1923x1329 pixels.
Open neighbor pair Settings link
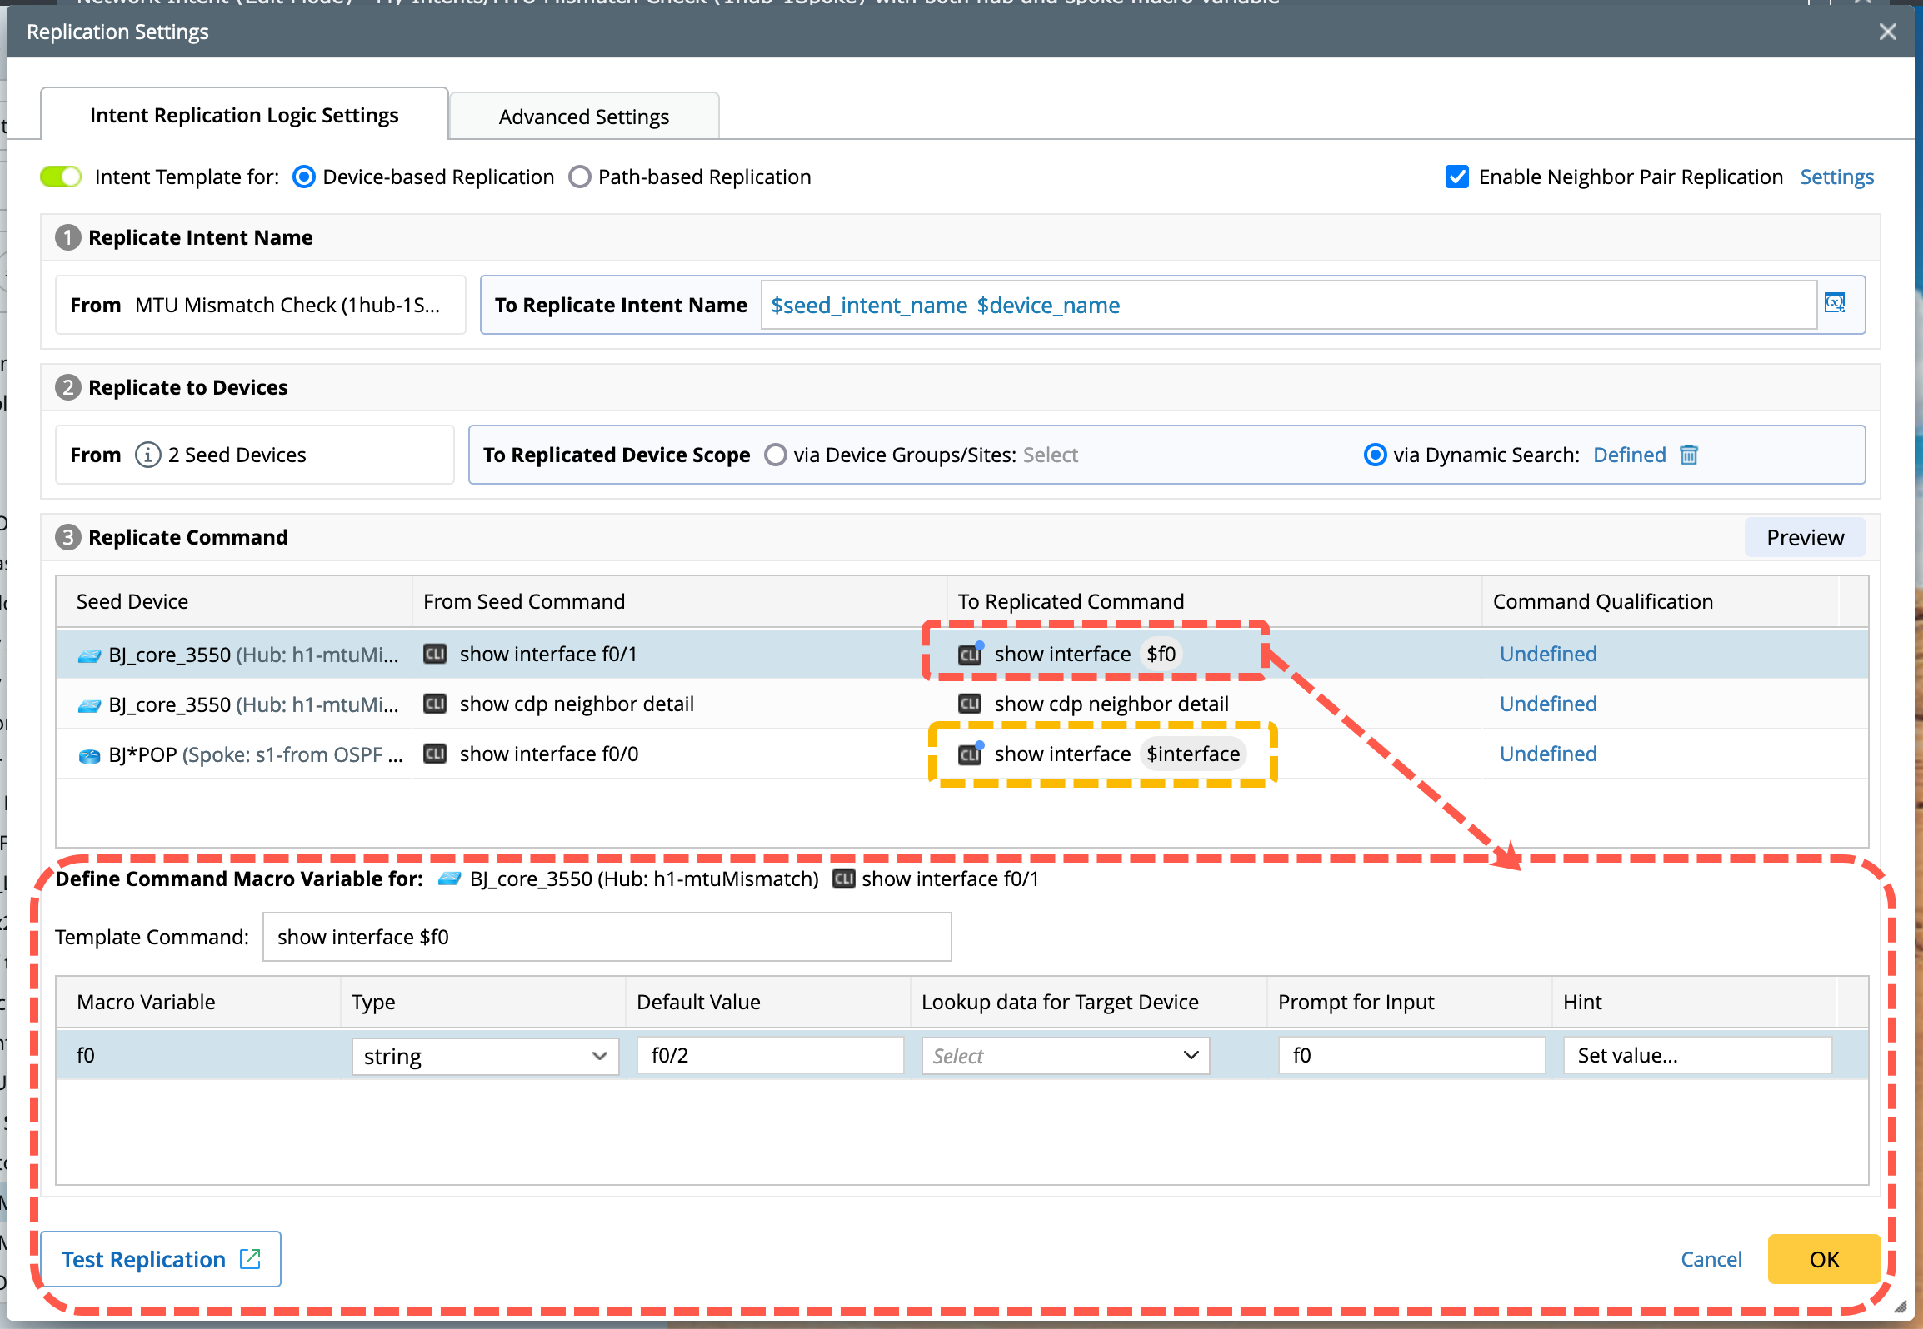point(1836,177)
